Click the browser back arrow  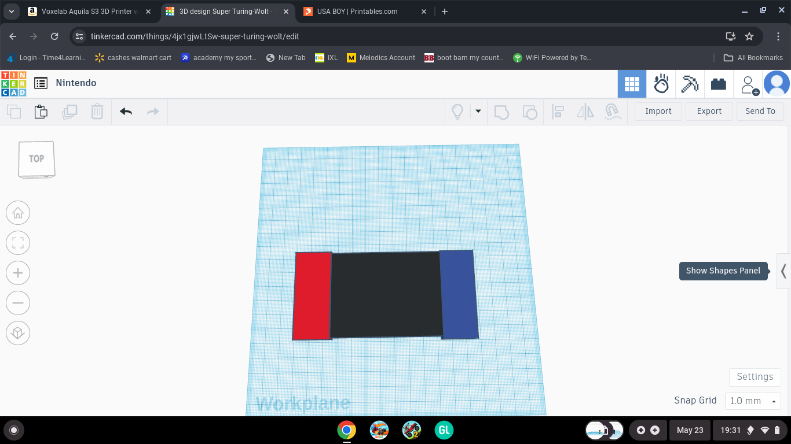pos(13,36)
